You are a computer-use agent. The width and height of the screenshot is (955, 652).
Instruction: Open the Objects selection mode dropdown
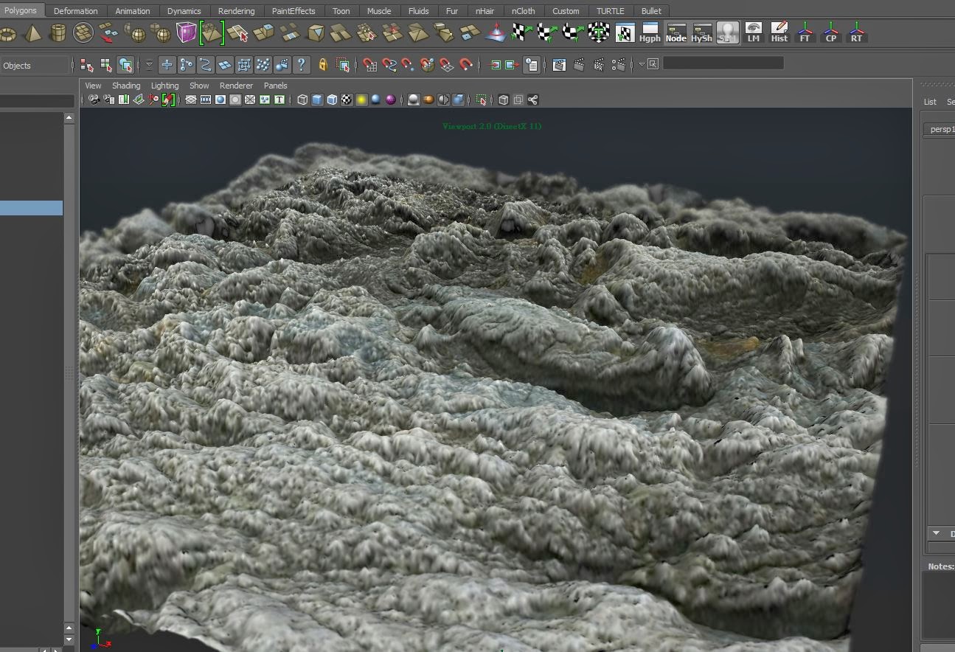(34, 66)
